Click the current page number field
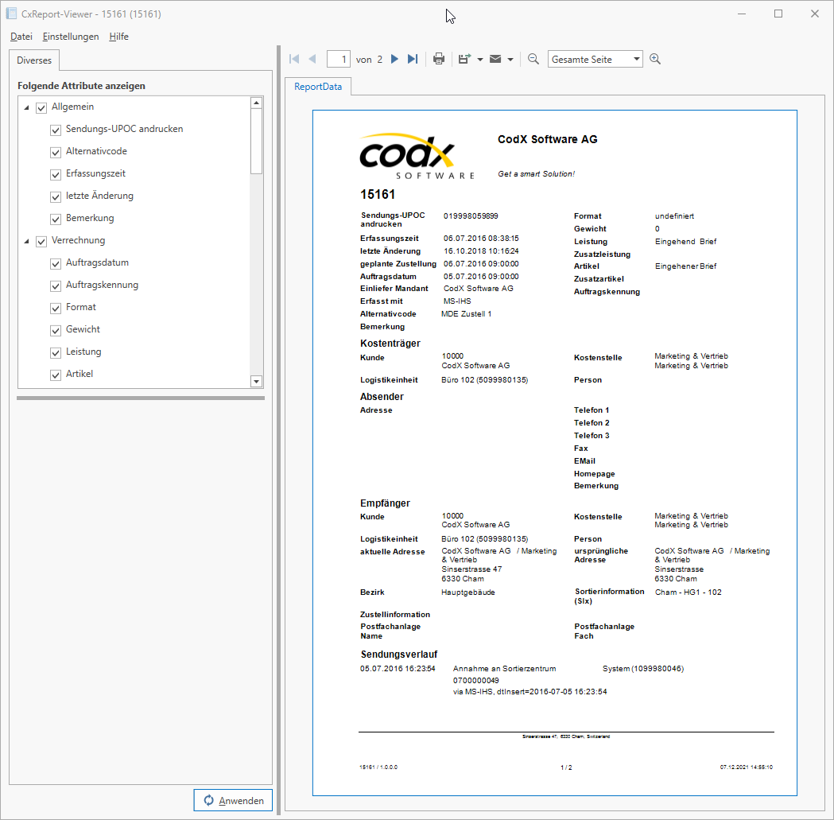Viewport: 834px width, 820px height. point(338,59)
